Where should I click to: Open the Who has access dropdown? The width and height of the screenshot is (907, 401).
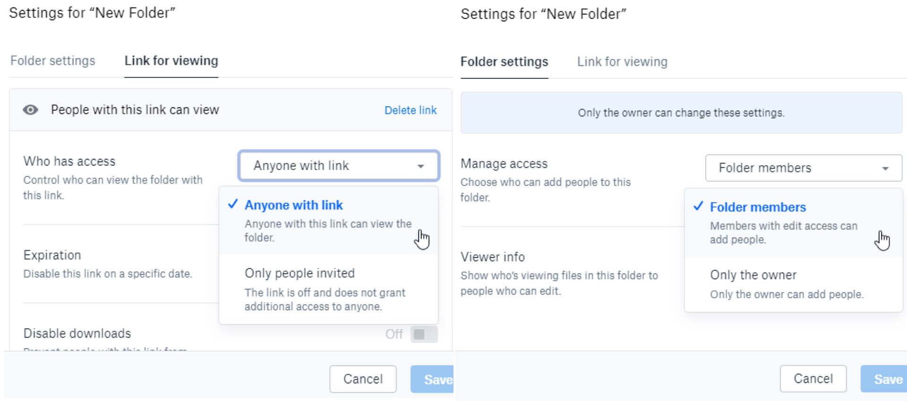338,166
